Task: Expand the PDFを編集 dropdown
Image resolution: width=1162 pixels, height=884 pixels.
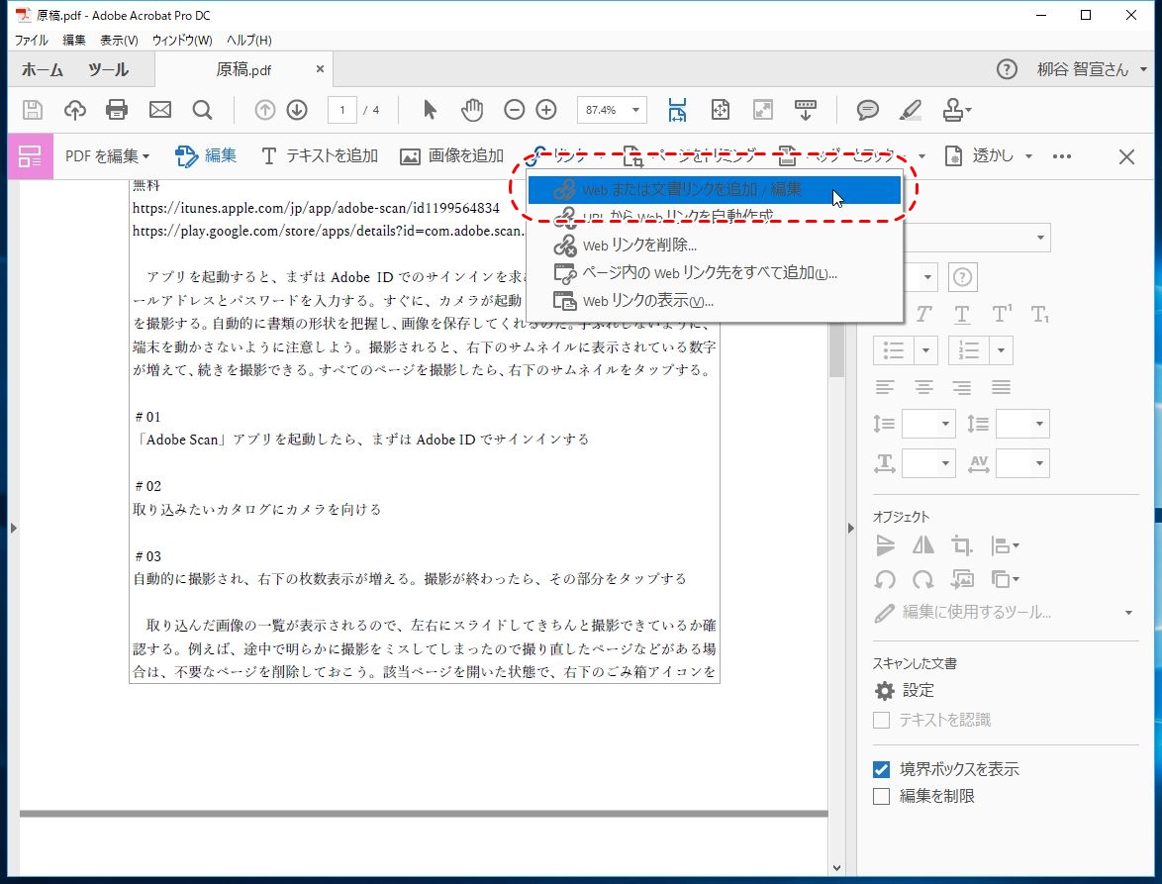Action: point(107,156)
